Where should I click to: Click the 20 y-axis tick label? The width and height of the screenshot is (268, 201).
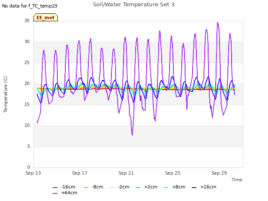pyautogui.click(x=27, y=84)
